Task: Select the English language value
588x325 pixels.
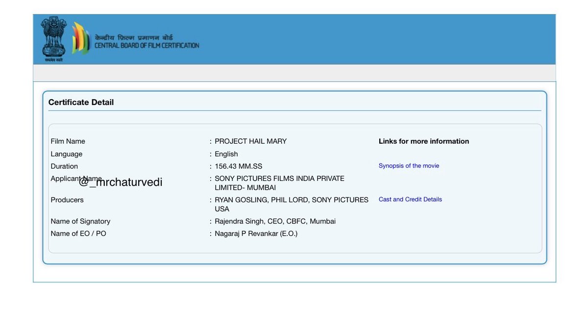Action: pos(226,154)
